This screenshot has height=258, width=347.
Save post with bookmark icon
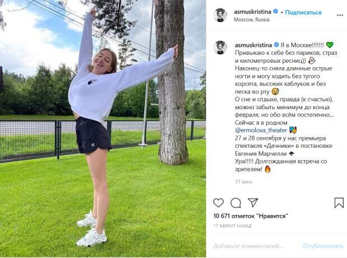click(339, 203)
